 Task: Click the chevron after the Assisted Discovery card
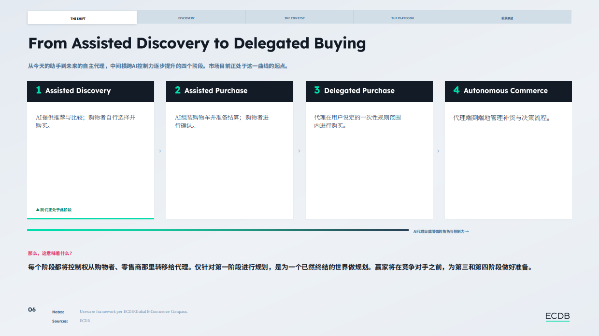point(160,151)
